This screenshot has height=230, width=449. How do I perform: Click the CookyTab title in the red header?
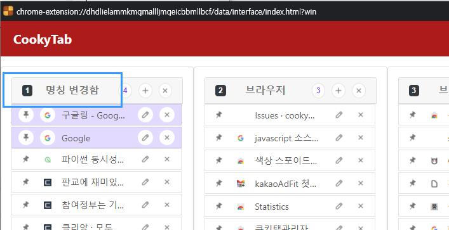(x=43, y=40)
